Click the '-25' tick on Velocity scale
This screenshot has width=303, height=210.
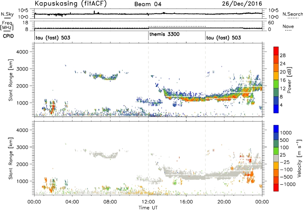(x=285, y=162)
